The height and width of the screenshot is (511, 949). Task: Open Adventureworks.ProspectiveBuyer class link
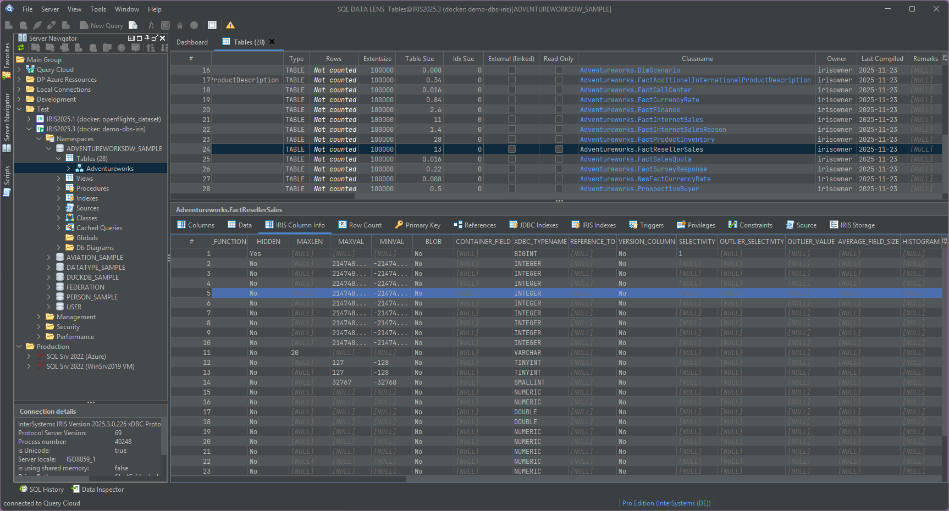[639, 189]
